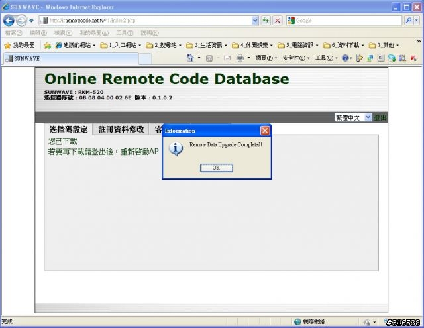
Task: Expand the Print options dropdown arrow
Action: point(249,58)
